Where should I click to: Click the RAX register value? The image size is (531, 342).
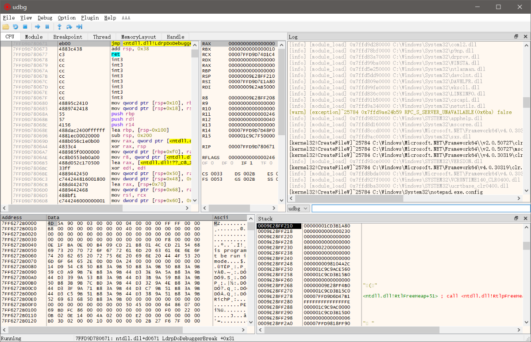click(251, 44)
